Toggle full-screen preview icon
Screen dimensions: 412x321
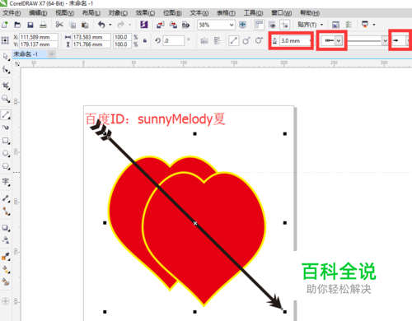[x=242, y=25]
